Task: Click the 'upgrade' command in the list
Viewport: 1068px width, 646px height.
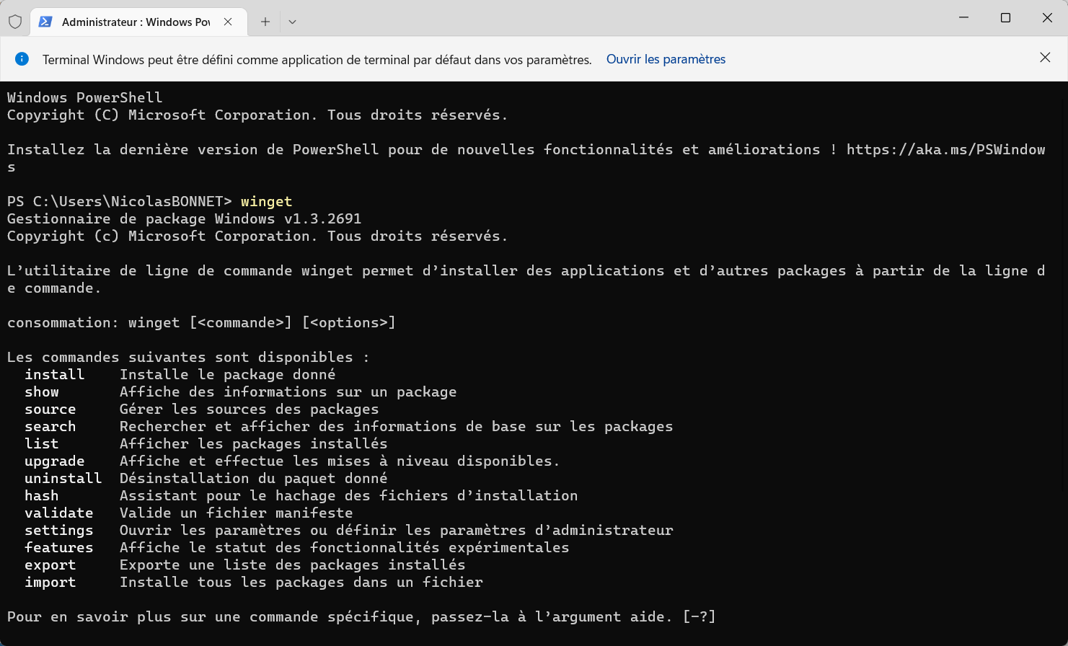Action: 55,461
